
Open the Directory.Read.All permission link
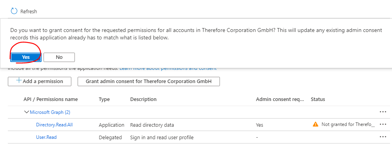tap(54, 125)
